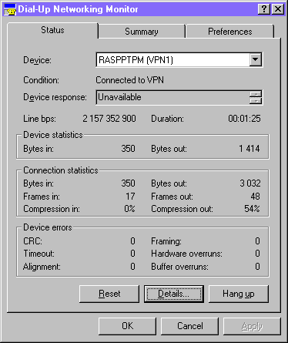Switch to the Preferences tab
This screenshot has height=343, width=288.
click(230, 32)
